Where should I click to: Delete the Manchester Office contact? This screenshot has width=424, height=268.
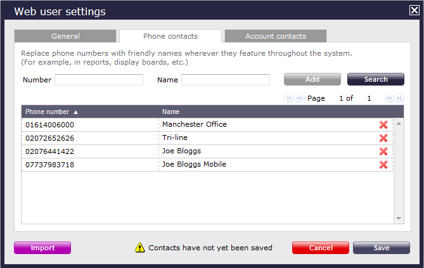coord(383,125)
